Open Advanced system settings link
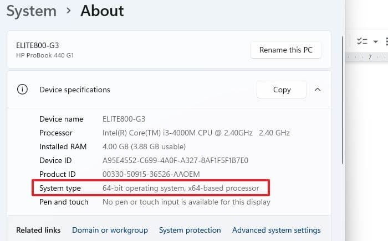The height and width of the screenshot is (241, 388). pyautogui.click(x=276, y=230)
